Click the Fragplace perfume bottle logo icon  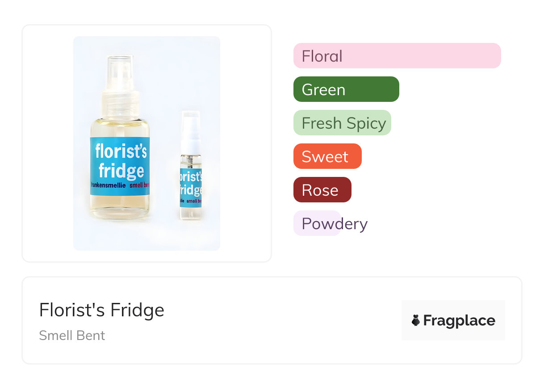416,320
